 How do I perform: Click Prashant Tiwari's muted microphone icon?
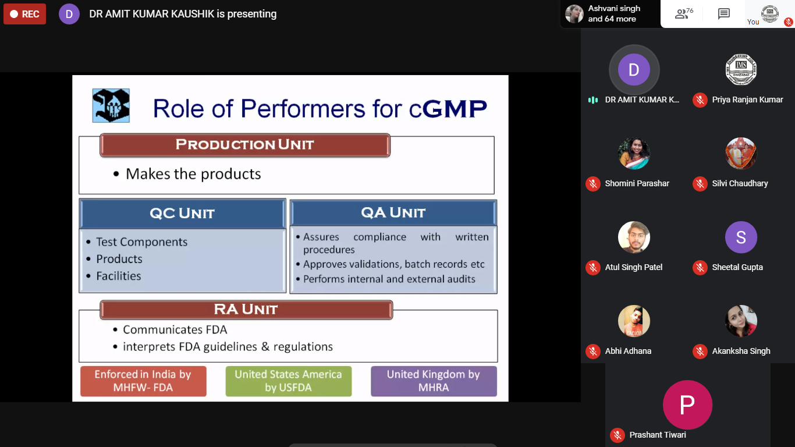617,435
